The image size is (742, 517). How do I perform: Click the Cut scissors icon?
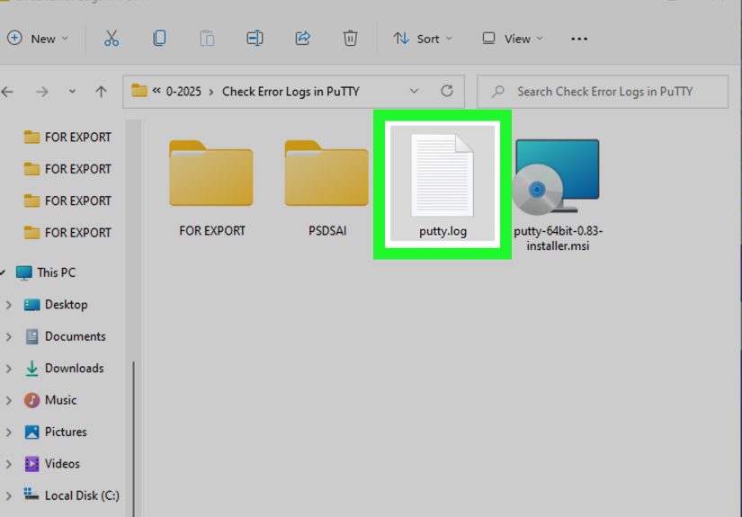point(112,39)
